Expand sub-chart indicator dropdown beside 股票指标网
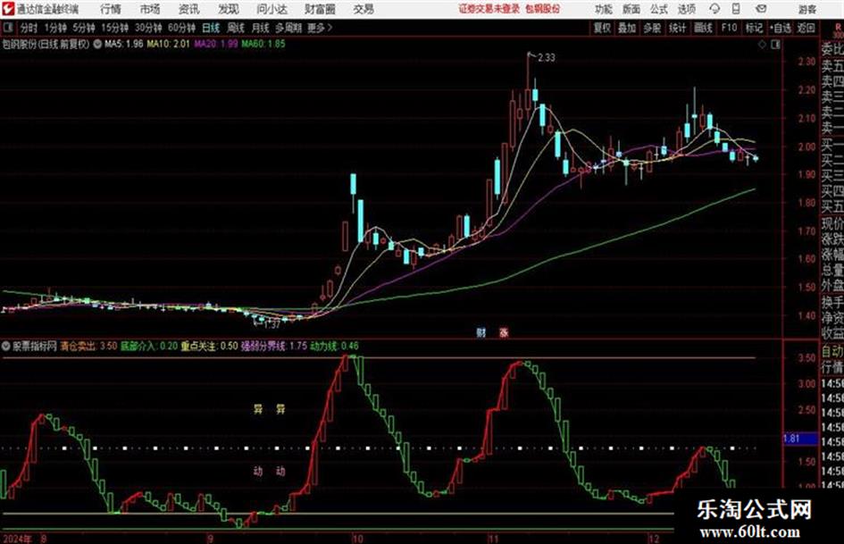 (x=6, y=347)
